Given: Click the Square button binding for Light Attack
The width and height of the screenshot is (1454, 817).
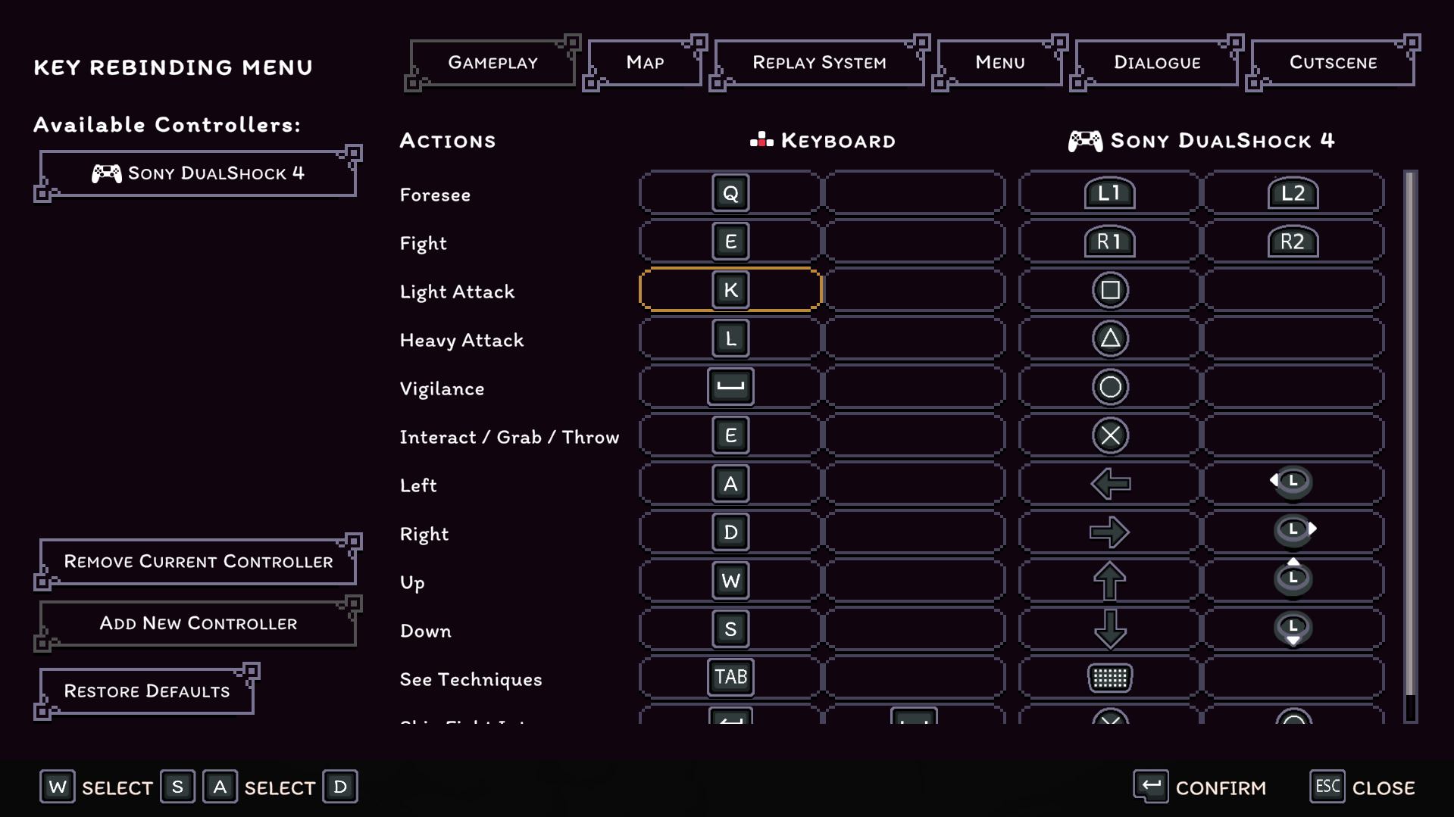Looking at the screenshot, I should [x=1109, y=291].
